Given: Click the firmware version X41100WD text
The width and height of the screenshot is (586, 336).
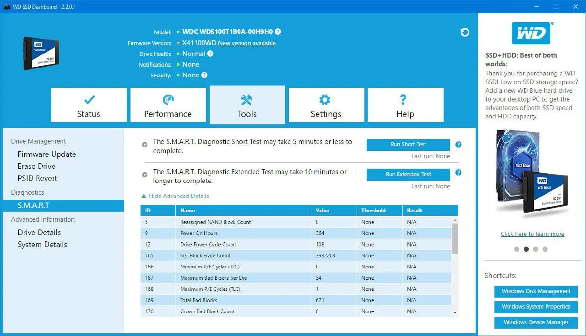Looking at the screenshot, I should point(199,43).
